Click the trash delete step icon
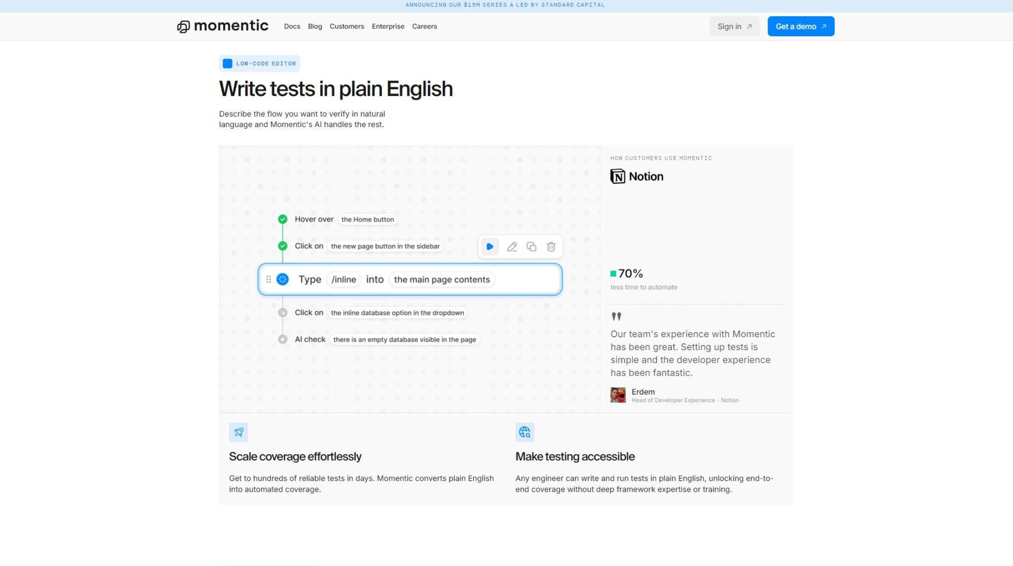This screenshot has width=1013, height=566. (x=551, y=247)
